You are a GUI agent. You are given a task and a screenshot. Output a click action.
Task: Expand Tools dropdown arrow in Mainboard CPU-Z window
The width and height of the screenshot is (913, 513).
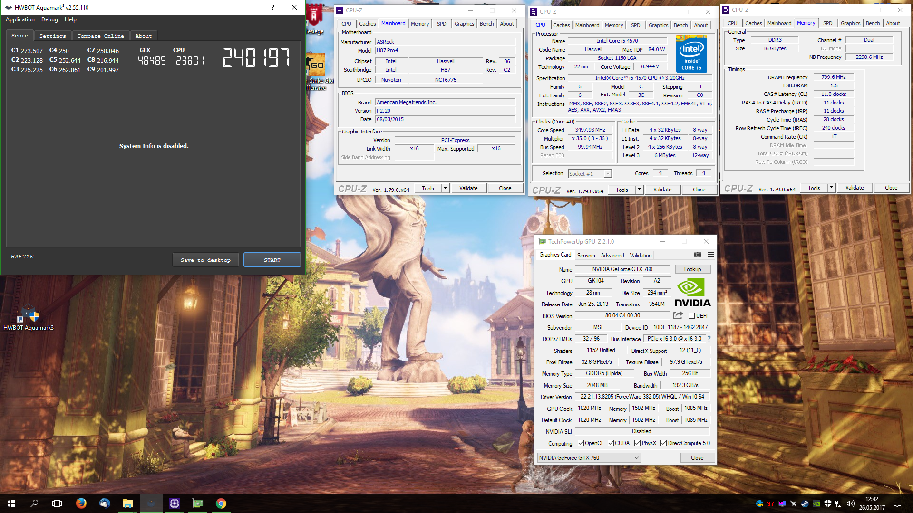(445, 188)
